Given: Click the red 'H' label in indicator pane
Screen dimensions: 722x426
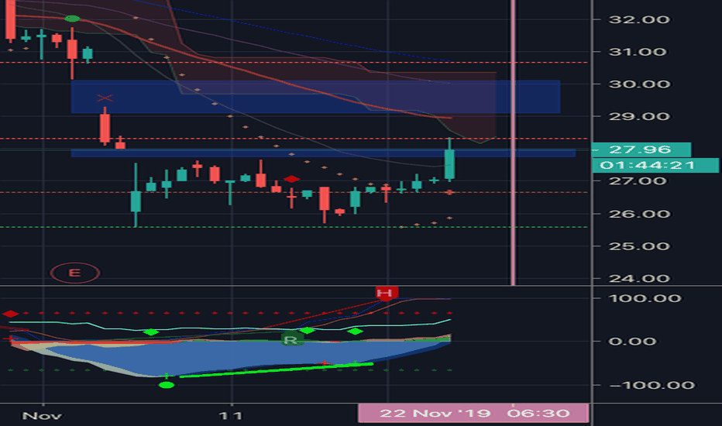Looking at the screenshot, I should 386,293.
